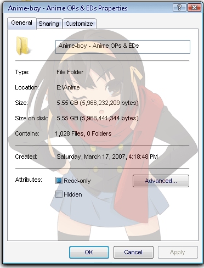Image resolution: width=204 pixels, height=268 pixels.
Task: Enable the Hidden attribute checkbox
Action: pyautogui.click(x=59, y=194)
